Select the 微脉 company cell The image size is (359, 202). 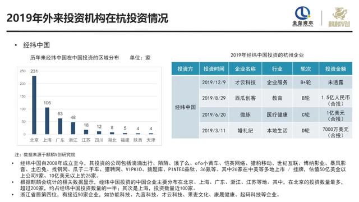(x=245, y=114)
